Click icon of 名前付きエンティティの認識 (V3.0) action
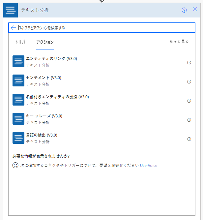The width and height of the screenshot is (203, 220). coord(18,100)
